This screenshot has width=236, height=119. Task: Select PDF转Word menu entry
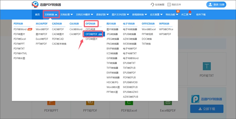point(20,29)
